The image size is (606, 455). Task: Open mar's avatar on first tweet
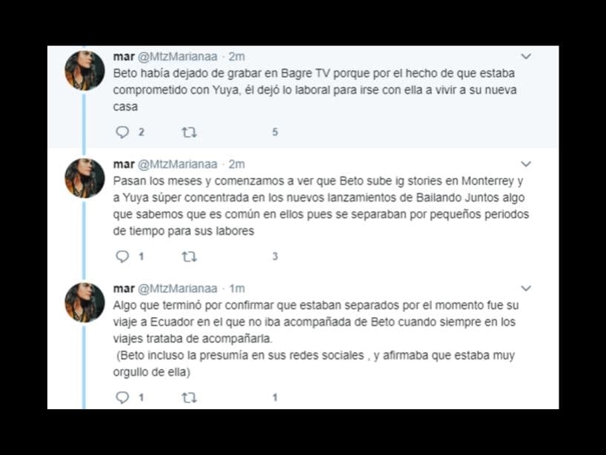coord(84,70)
